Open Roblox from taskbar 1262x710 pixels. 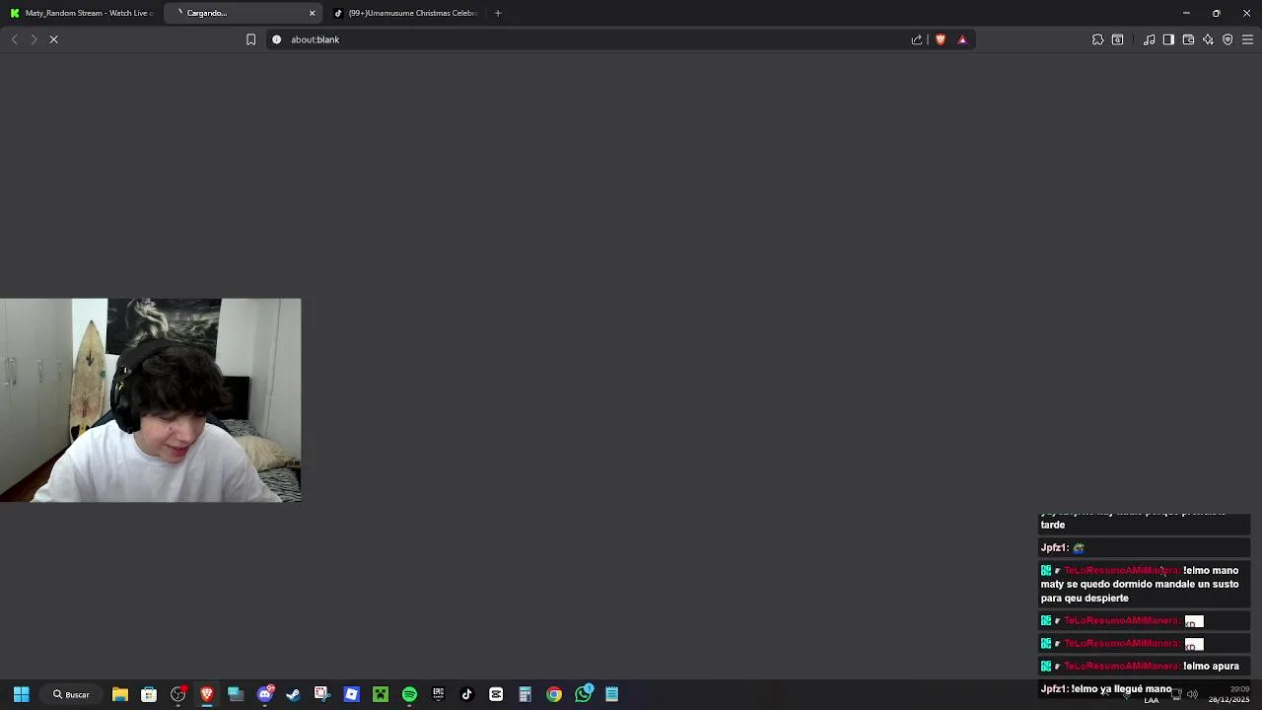tap(351, 694)
